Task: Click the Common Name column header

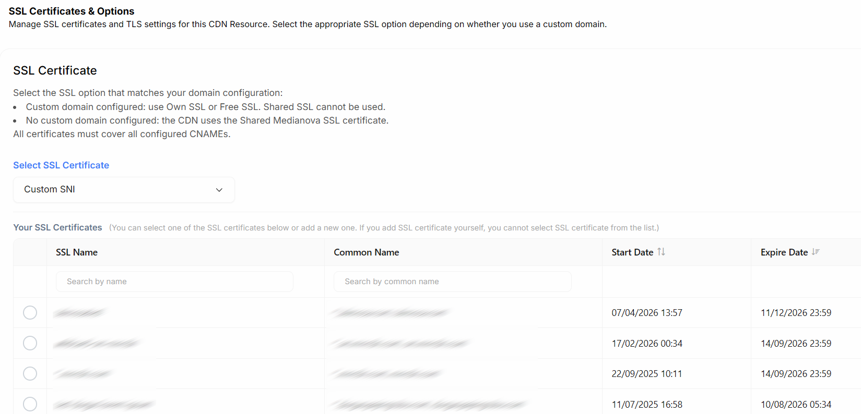Action: coord(367,252)
